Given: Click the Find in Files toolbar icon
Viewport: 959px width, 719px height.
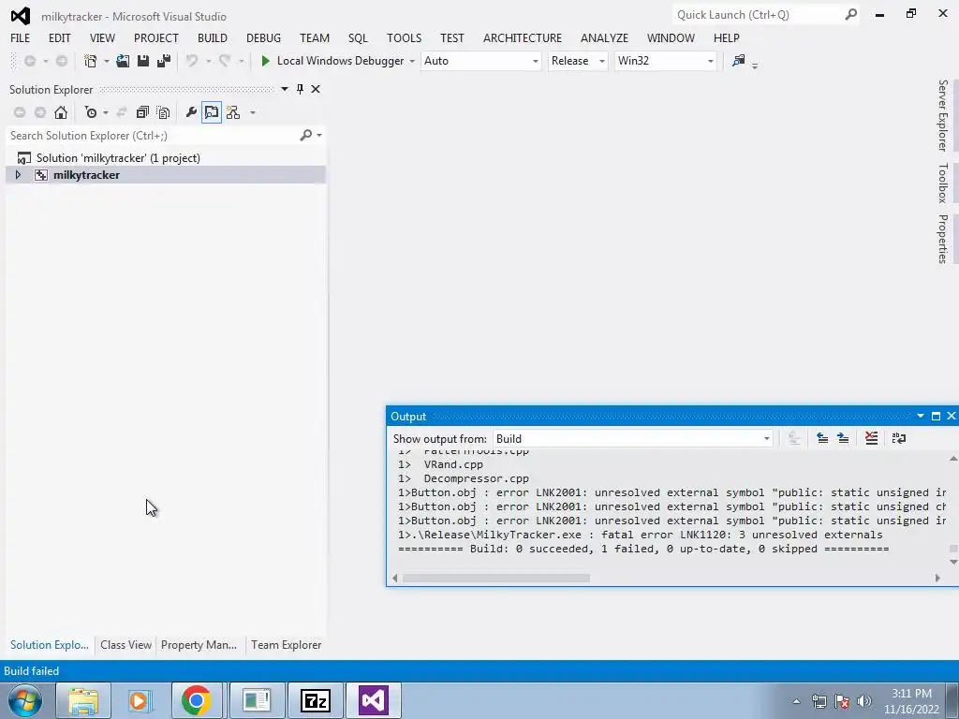Looking at the screenshot, I should 739,61.
